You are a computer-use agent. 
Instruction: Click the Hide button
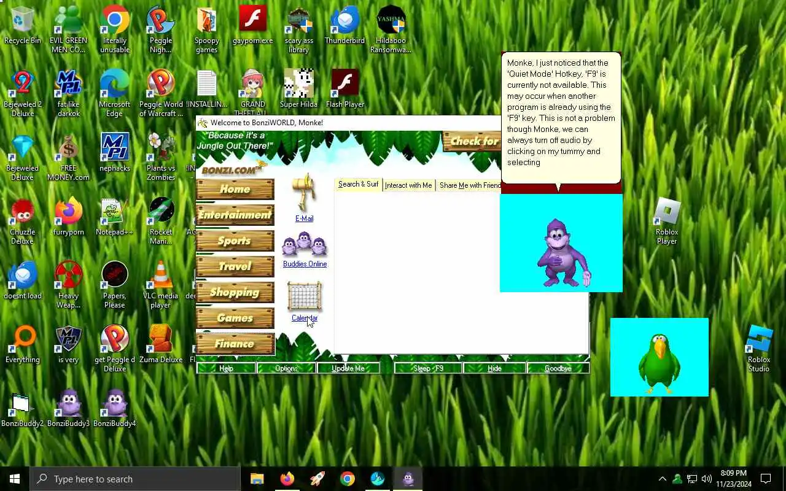tap(494, 368)
